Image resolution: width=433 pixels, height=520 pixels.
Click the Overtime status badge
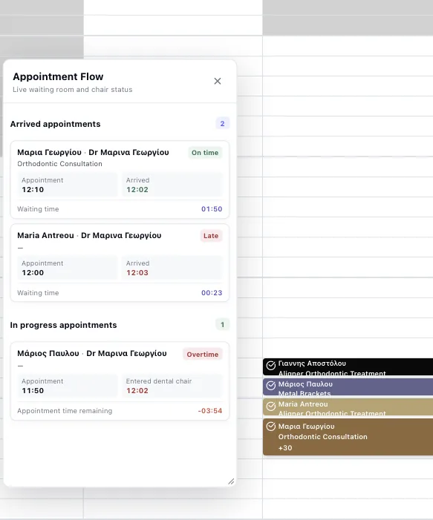[x=203, y=354]
